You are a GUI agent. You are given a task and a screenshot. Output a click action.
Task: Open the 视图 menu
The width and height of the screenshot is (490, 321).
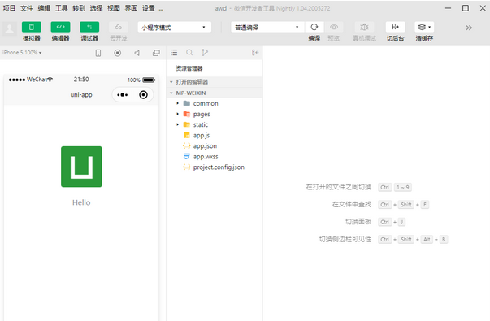114,8
